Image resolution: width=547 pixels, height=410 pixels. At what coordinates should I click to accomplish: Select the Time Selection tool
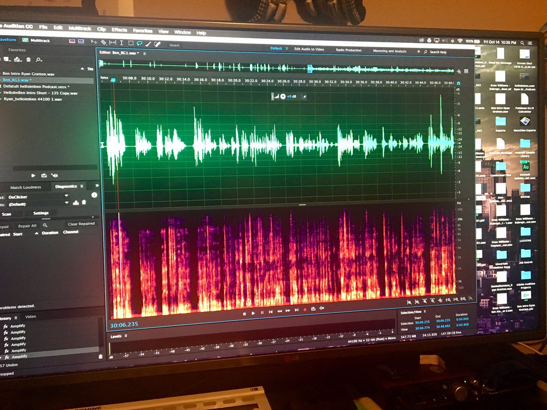click(121, 43)
